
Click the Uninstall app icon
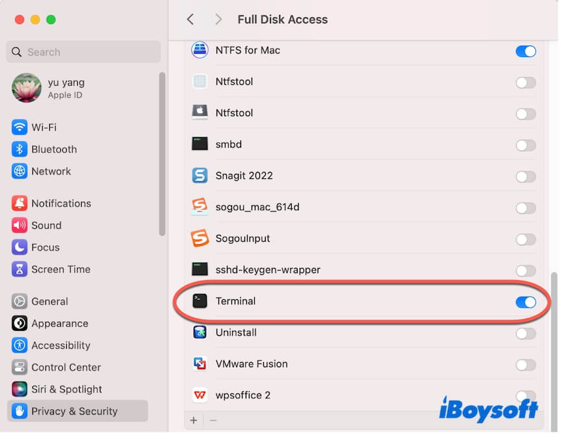(x=200, y=333)
